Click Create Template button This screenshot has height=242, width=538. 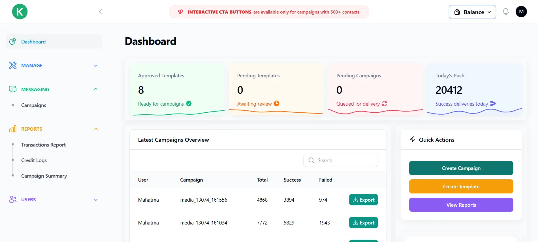tap(461, 186)
